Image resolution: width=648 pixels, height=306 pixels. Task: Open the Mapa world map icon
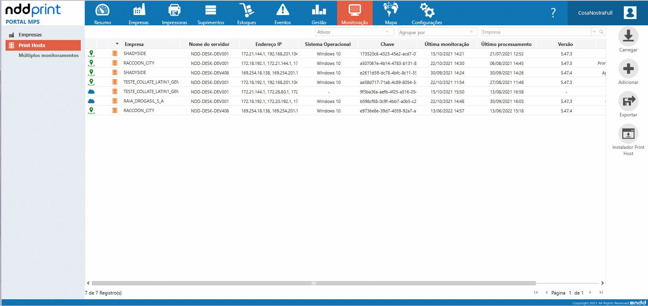point(391,10)
